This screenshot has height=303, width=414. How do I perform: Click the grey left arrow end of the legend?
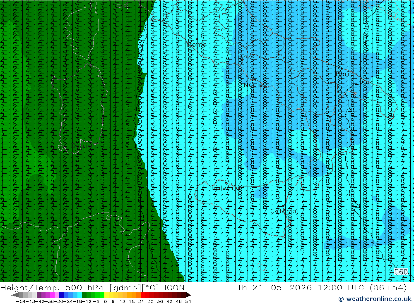[15, 295]
